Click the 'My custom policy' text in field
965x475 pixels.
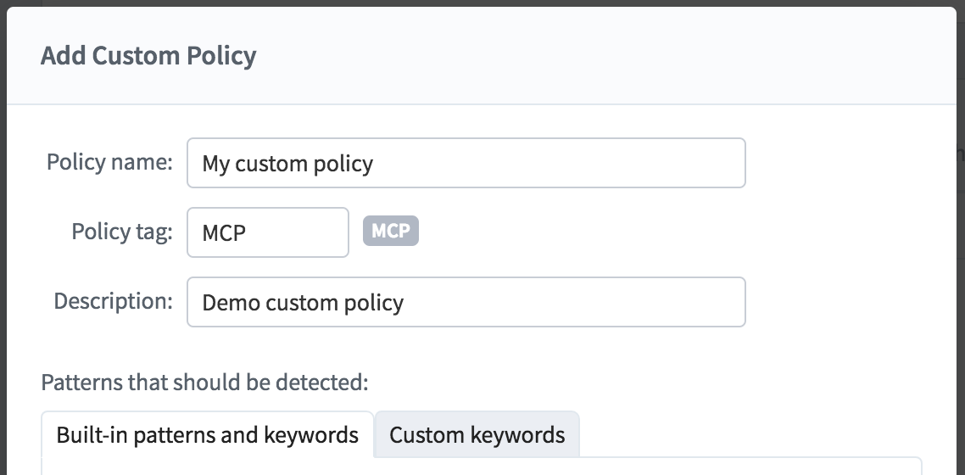[287, 164]
